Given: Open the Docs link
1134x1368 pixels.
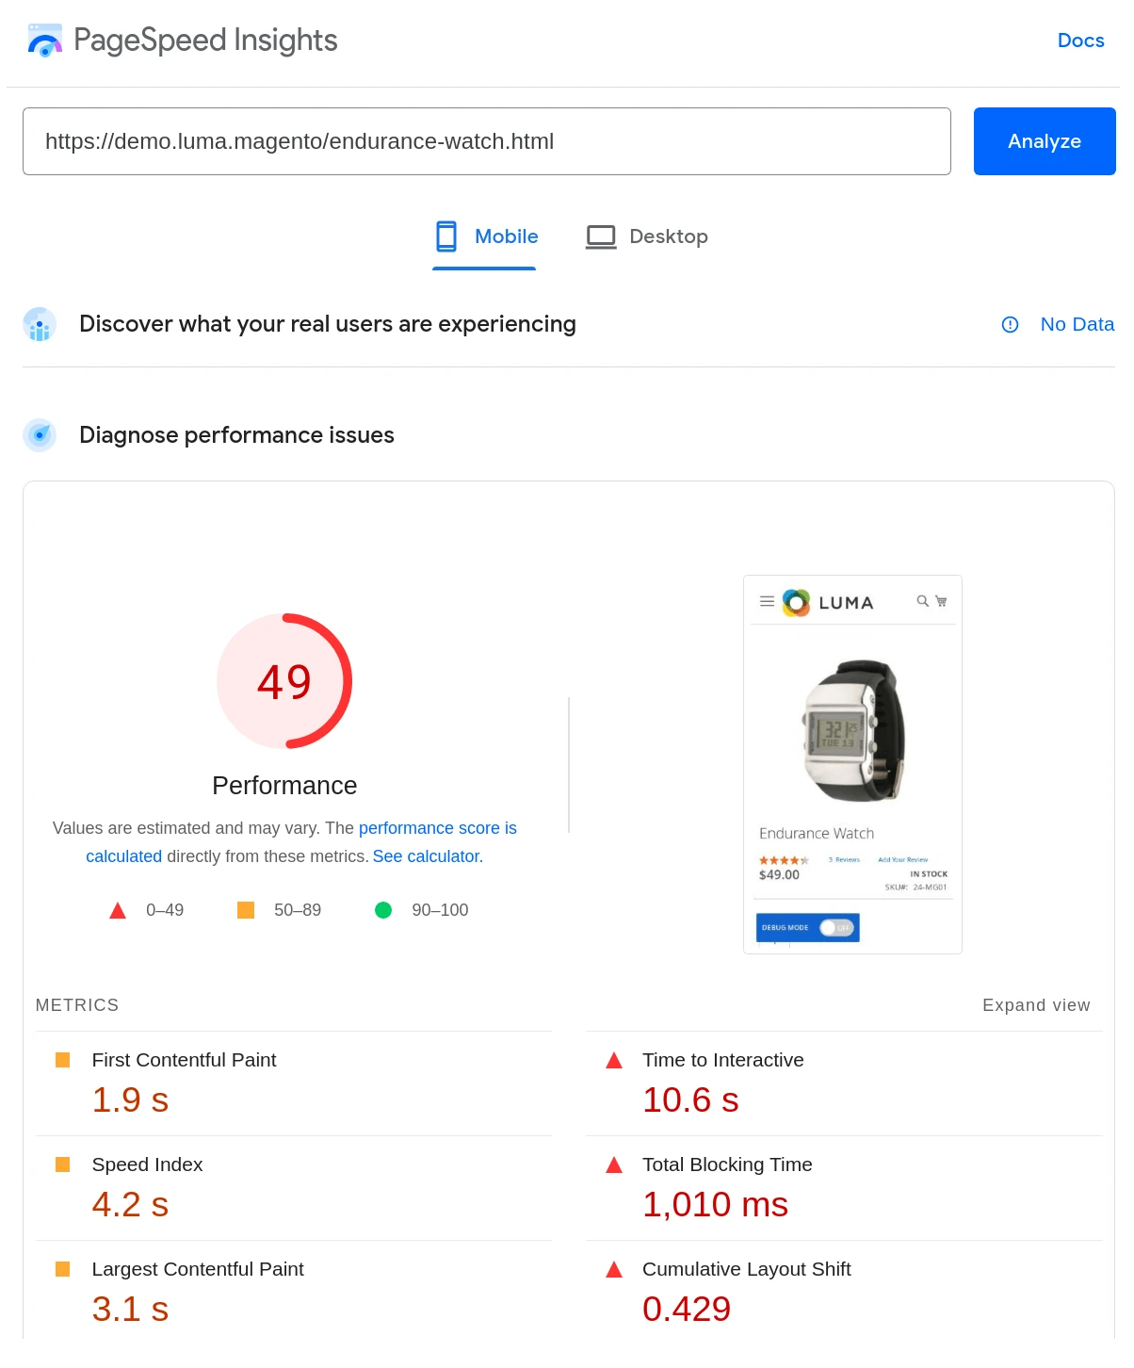Looking at the screenshot, I should (x=1080, y=41).
